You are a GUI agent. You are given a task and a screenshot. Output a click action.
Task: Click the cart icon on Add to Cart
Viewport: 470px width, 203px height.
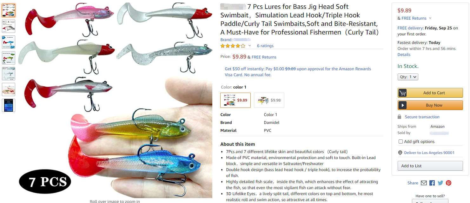click(x=402, y=93)
